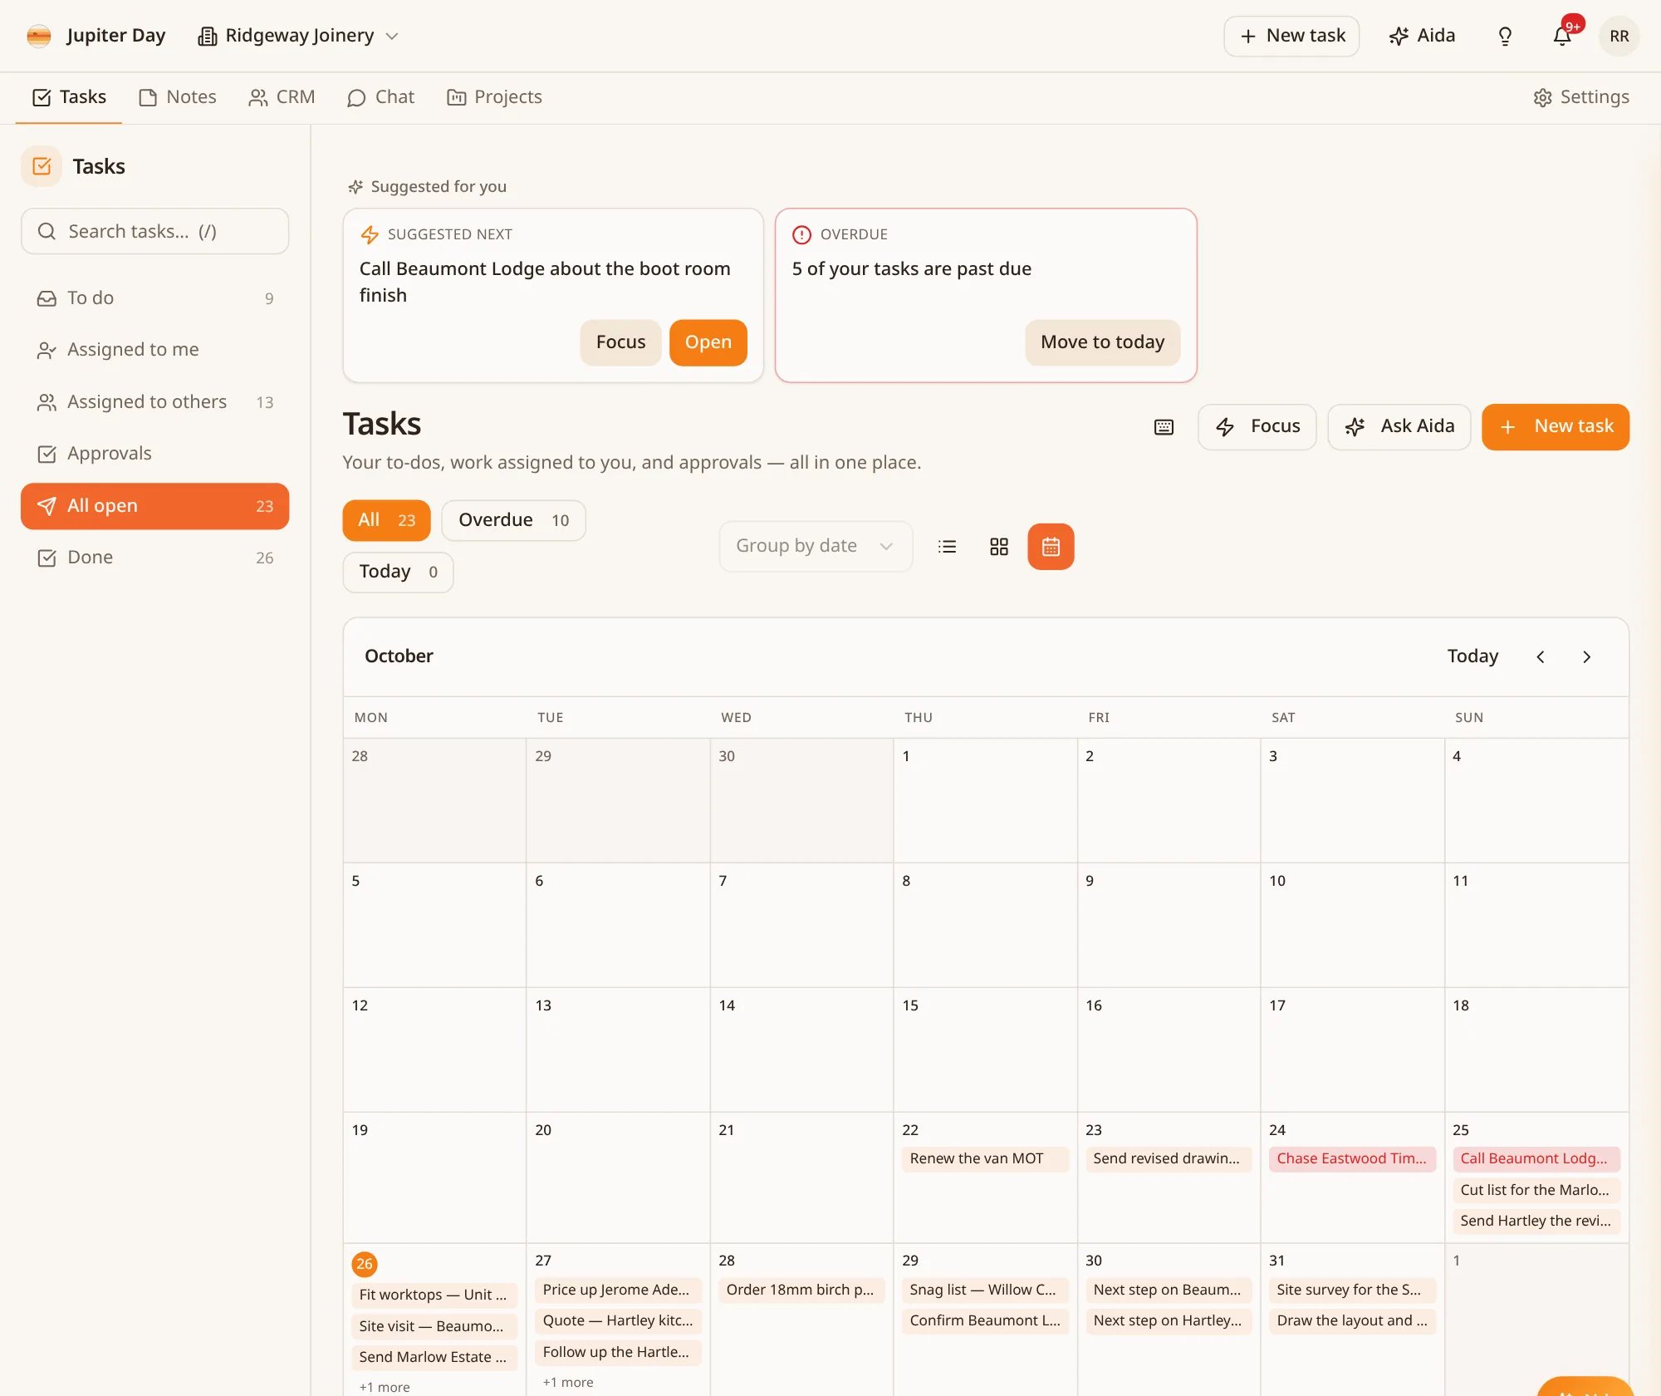Open Group by date dropdown
1661x1396 pixels.
click(x=816, y=546)
